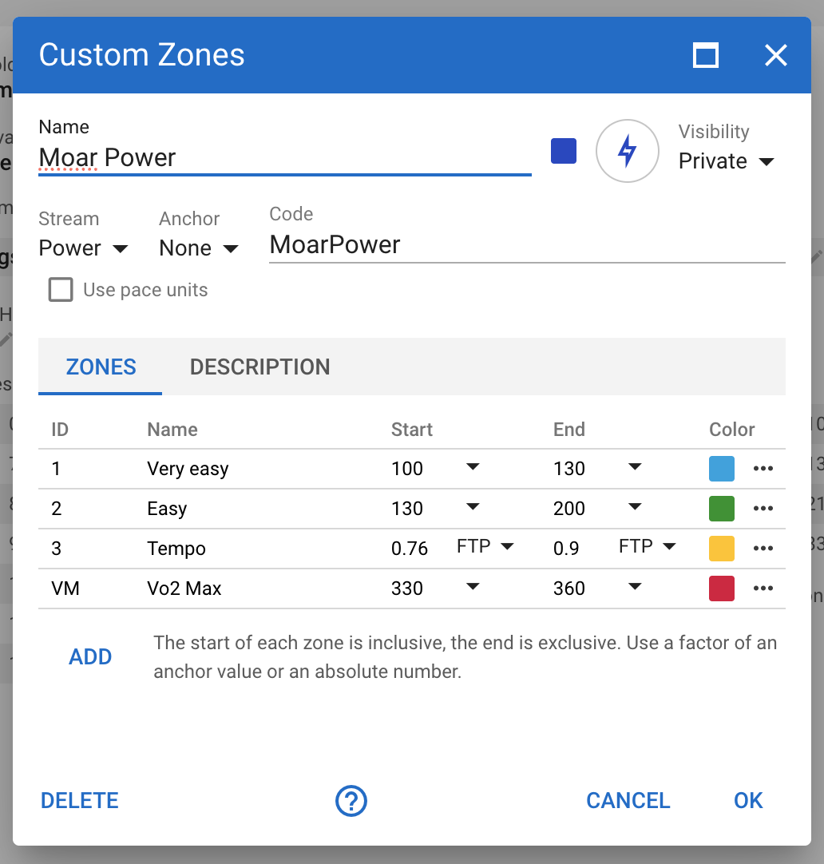Open the options menu for Tempo zone
824x864 pixels.
click(x=763, y=549)
